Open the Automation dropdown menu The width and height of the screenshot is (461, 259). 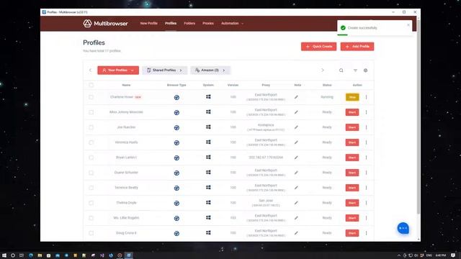(x=232, y=23)
